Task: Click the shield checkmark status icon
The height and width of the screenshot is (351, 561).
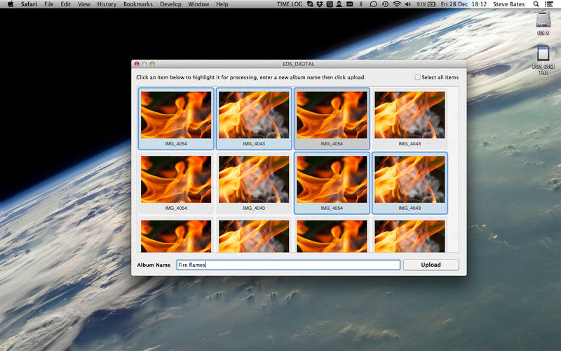Action: pos(310,4)
